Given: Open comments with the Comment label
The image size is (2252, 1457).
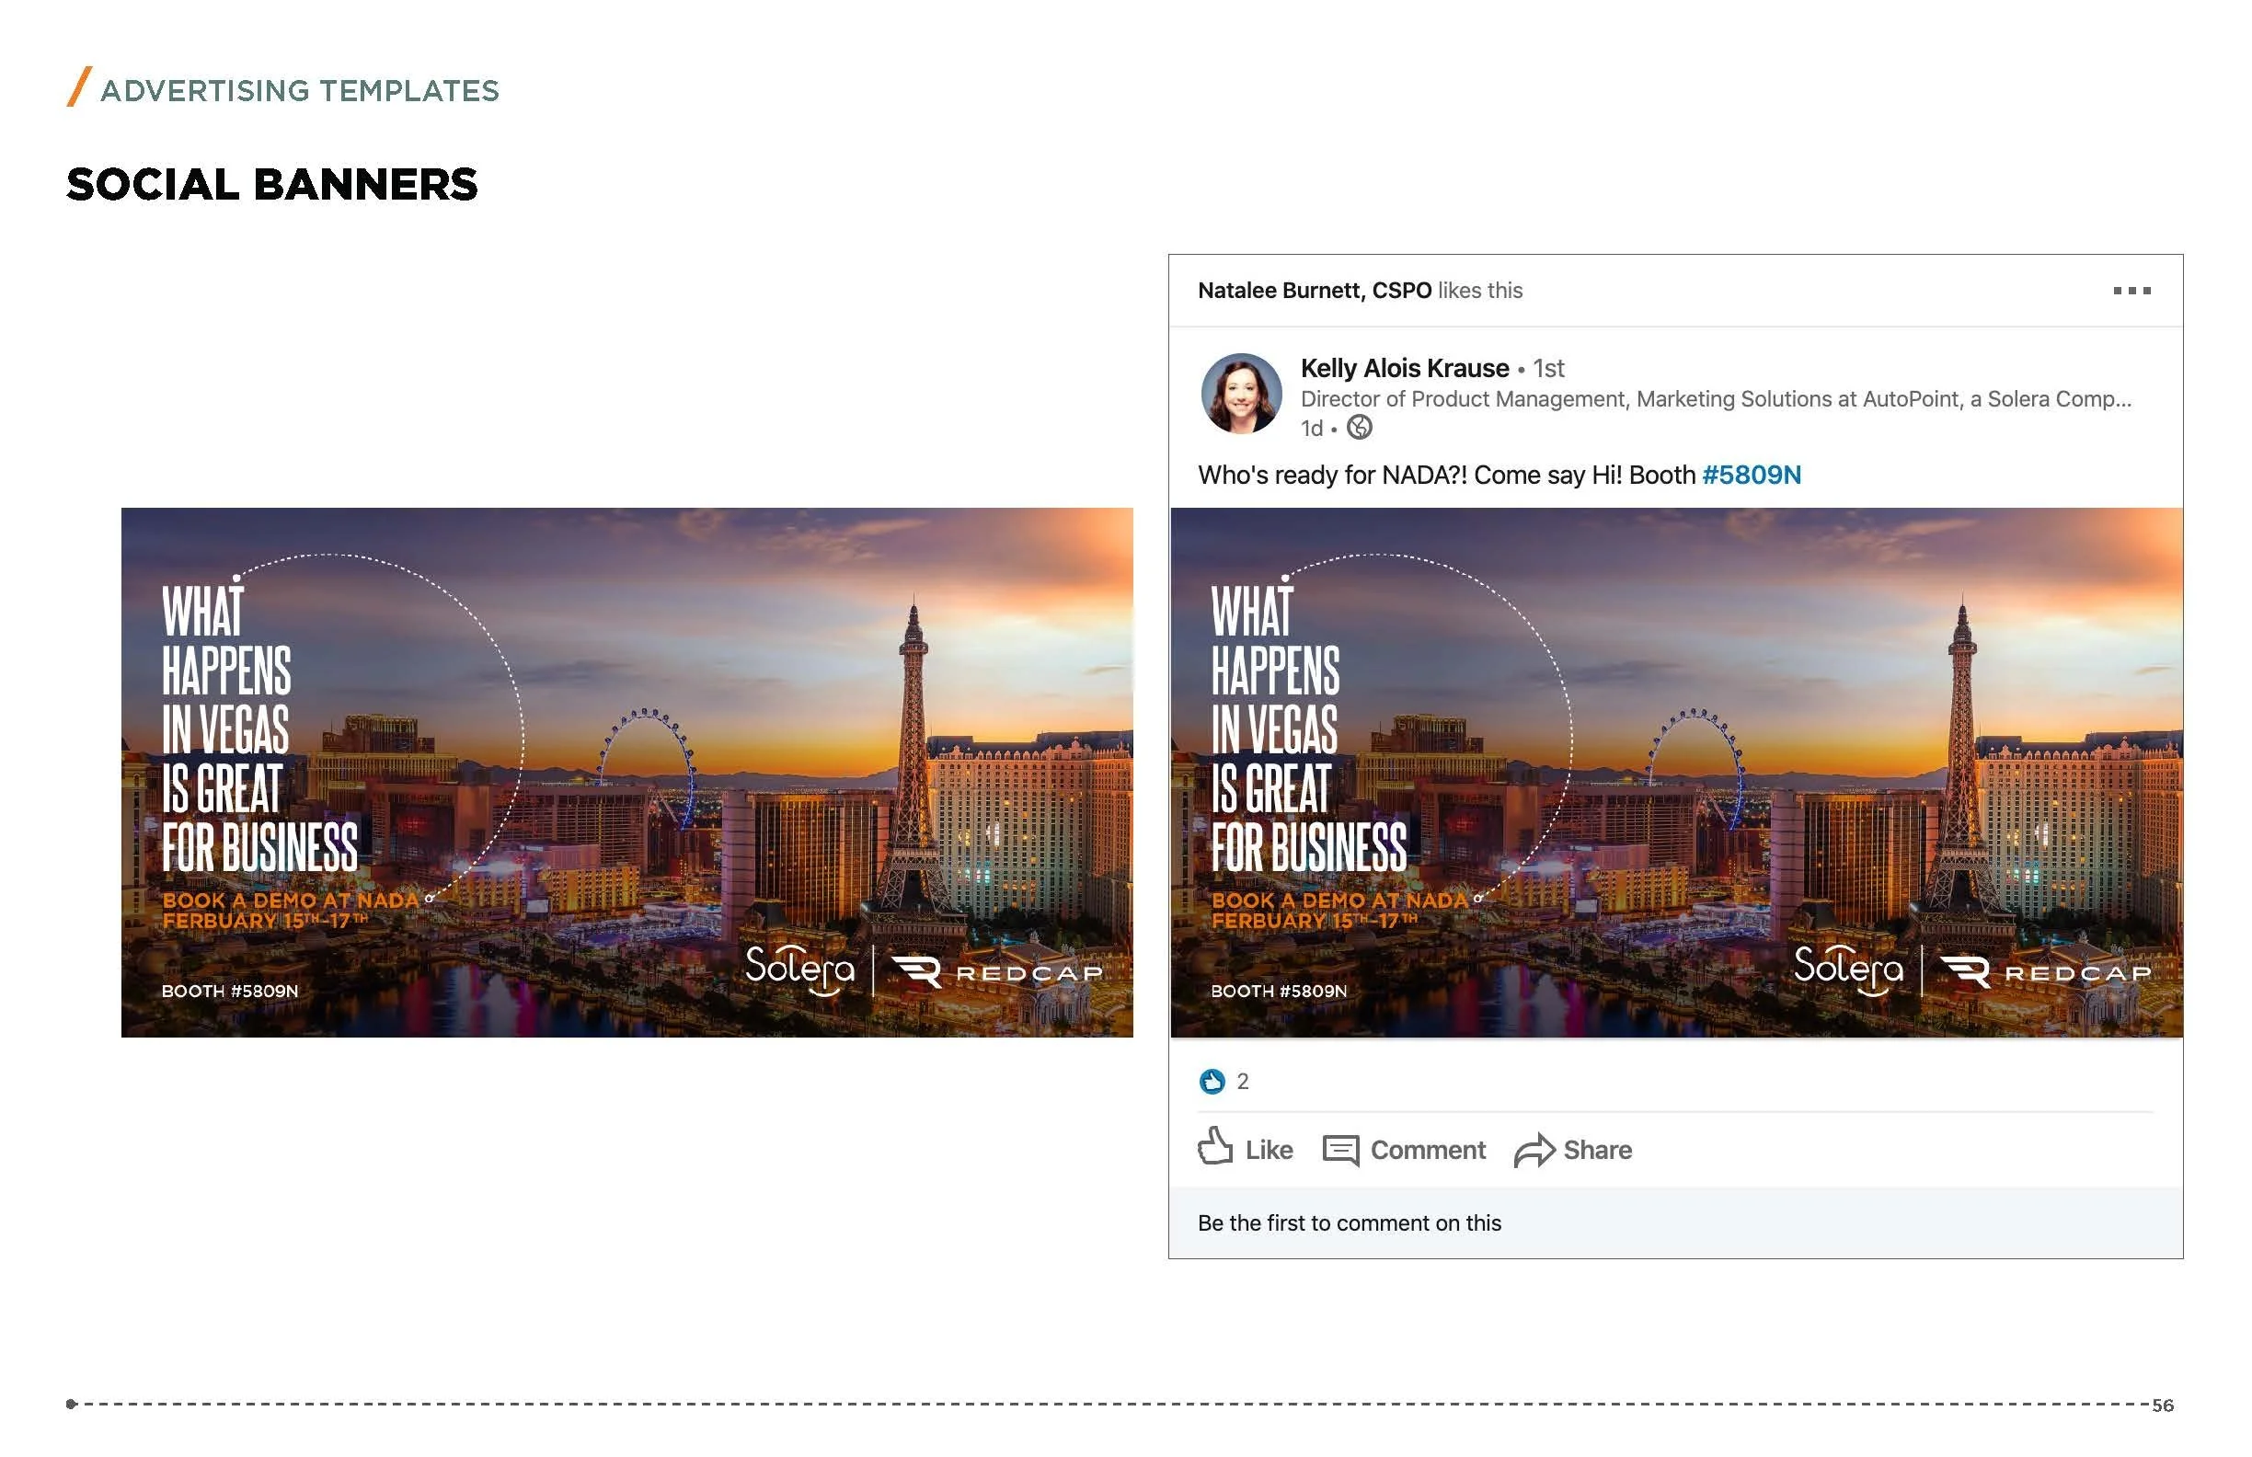Looking at the screenshot, I should (x=1427, y=1150).
